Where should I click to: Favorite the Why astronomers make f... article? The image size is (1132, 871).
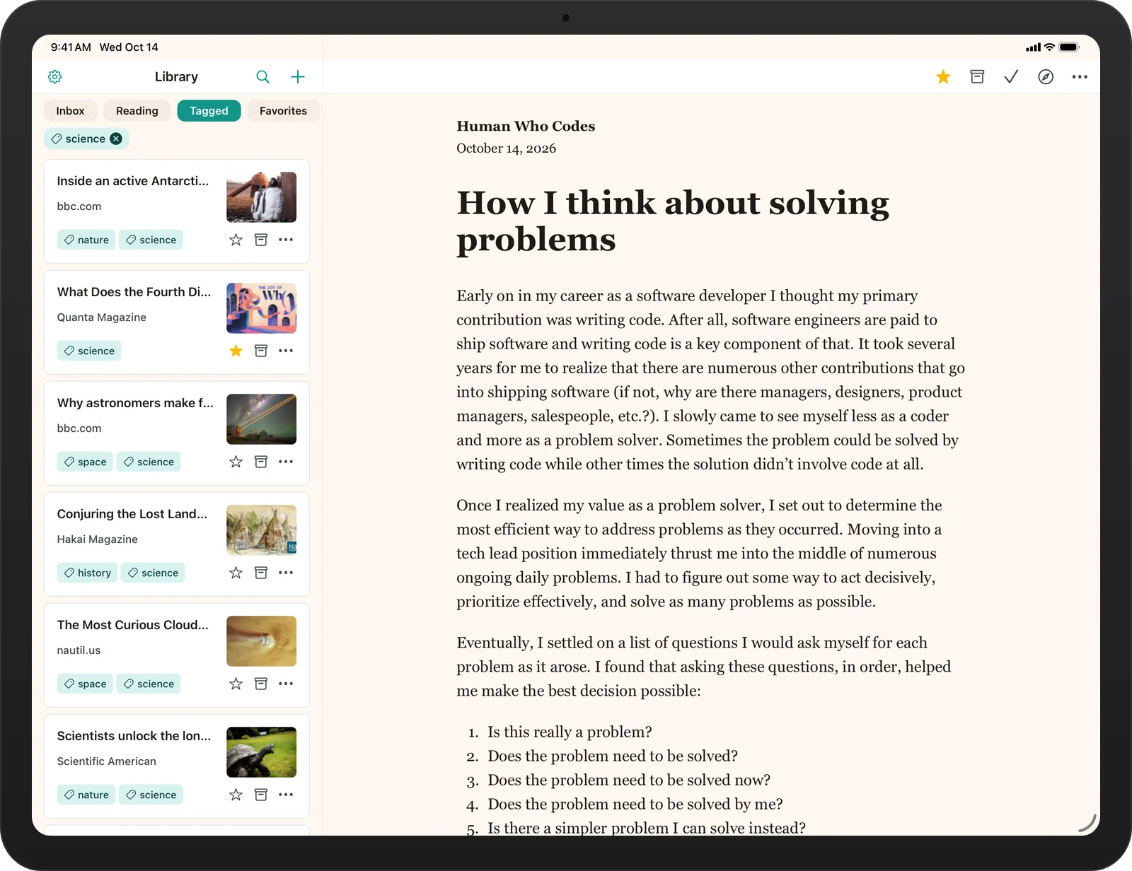tap(236, 462)
